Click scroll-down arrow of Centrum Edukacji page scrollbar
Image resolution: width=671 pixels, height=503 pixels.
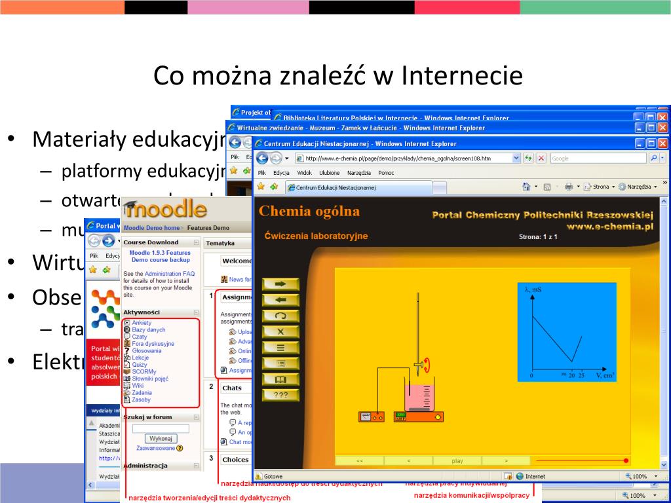(664, 464)
